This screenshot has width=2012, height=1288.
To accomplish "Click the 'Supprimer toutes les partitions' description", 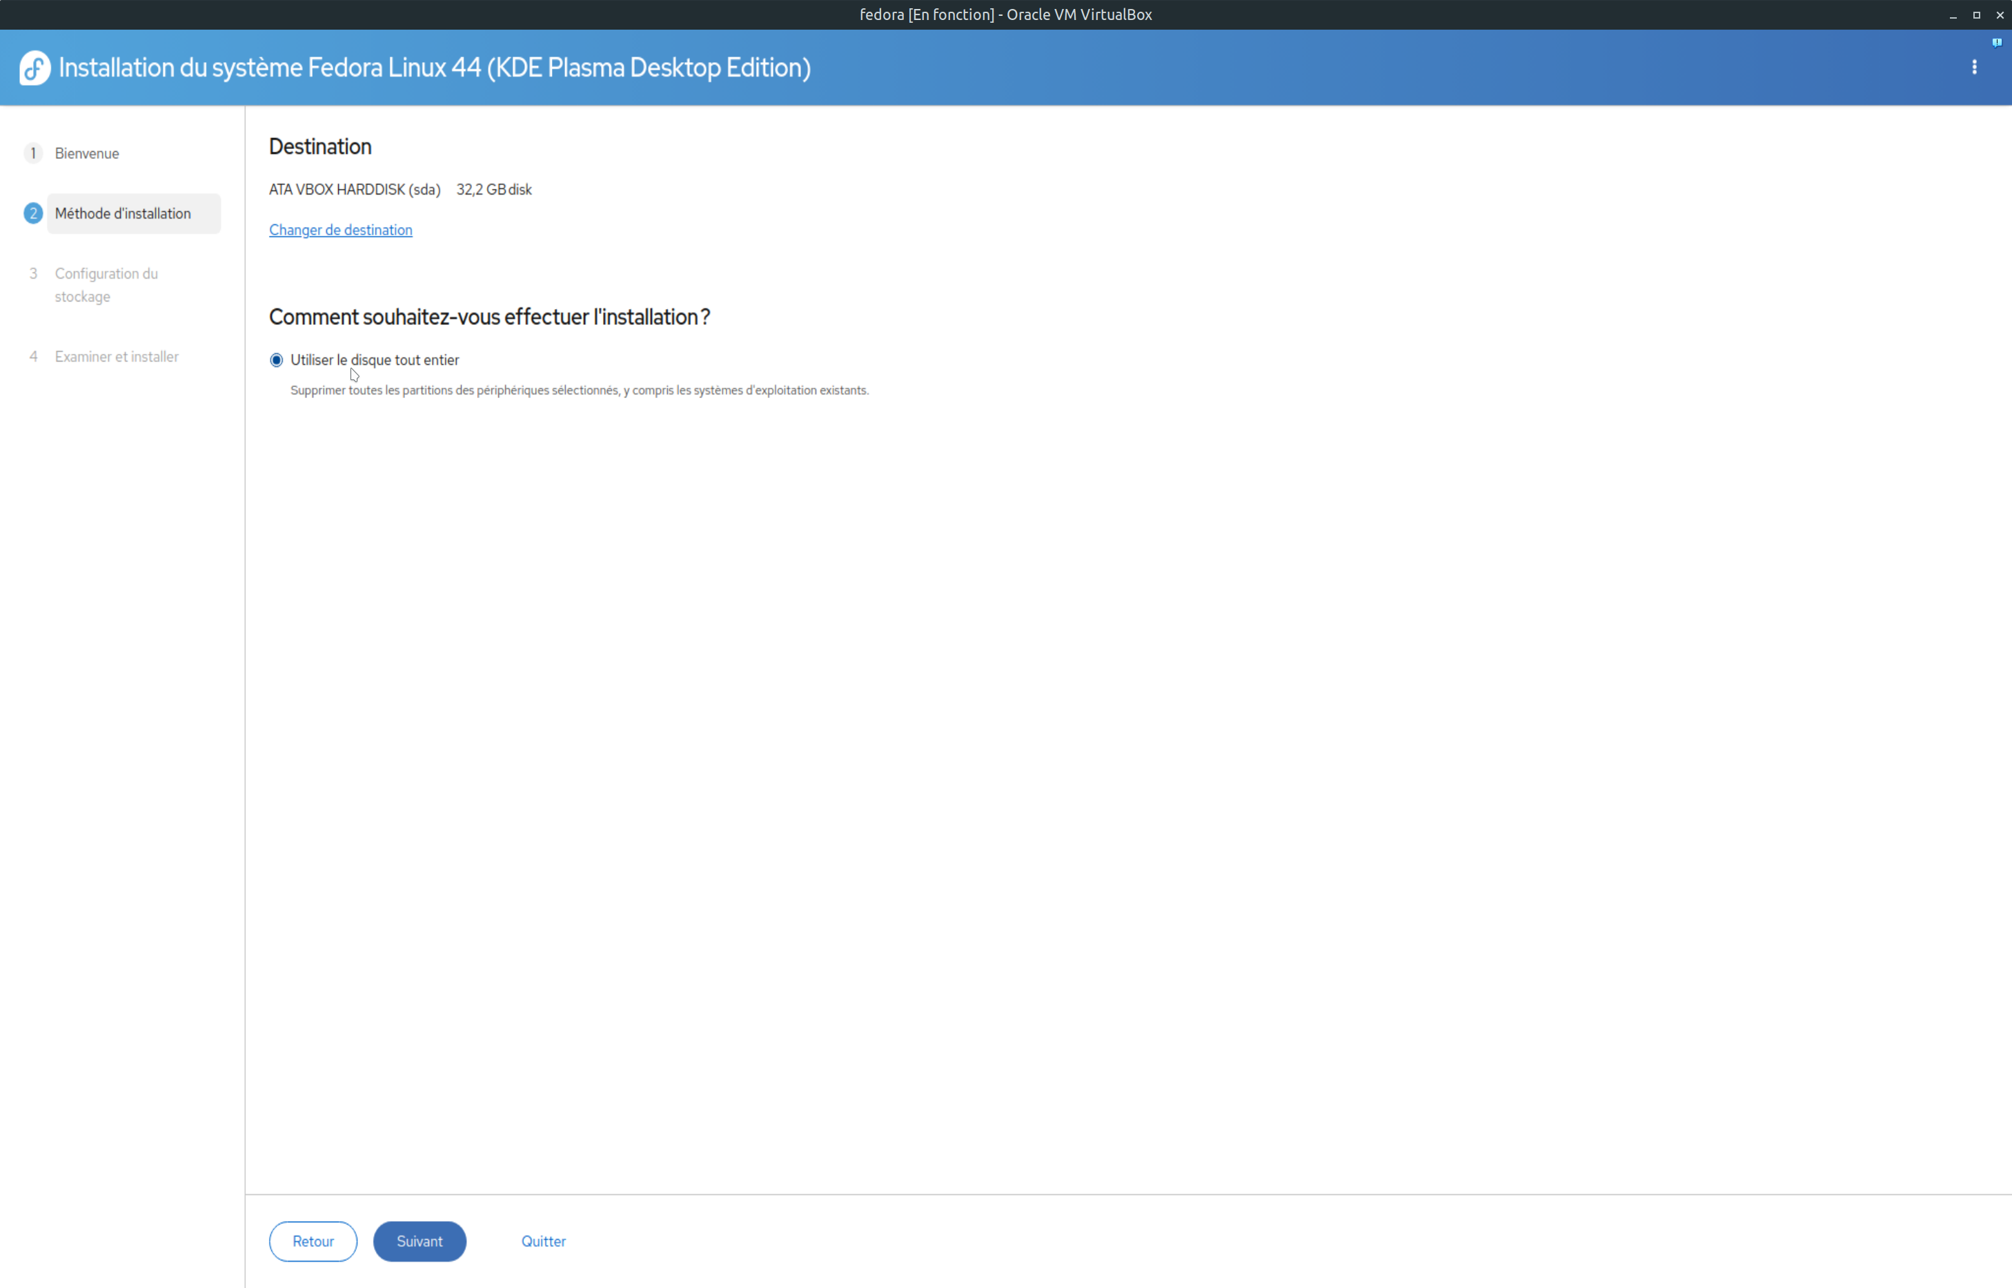I will tap(580, 390).
